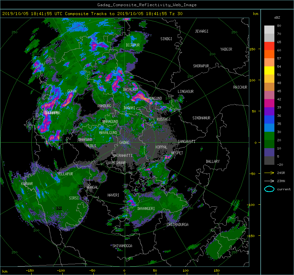The width and height of the screenshot is (294, 275).
Task: Click the SHORAPUR city label
Action: pyautogui.click(x=201, y=66)
